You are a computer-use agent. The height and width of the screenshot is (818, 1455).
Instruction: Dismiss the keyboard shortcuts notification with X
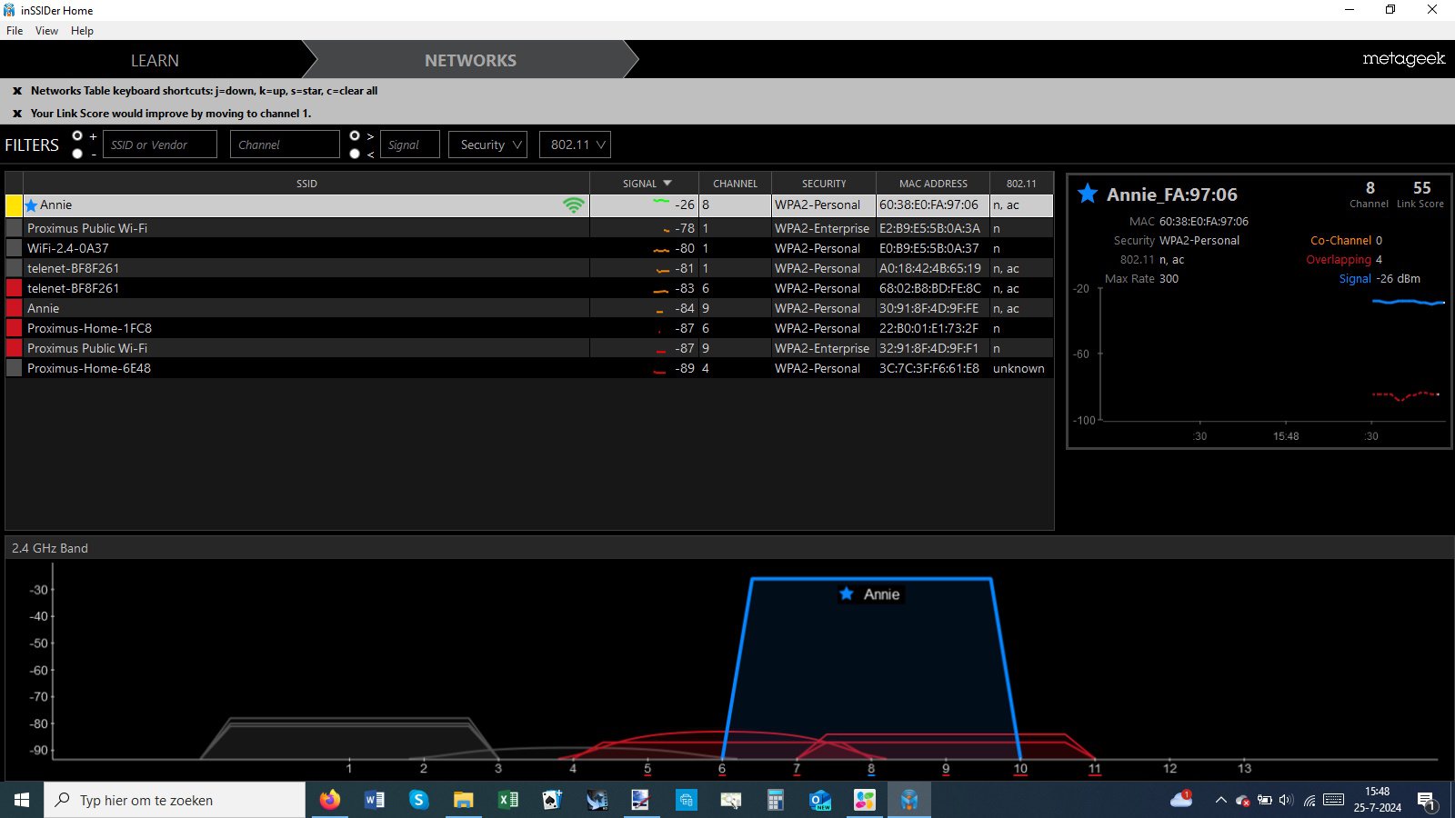coord(17,91)
